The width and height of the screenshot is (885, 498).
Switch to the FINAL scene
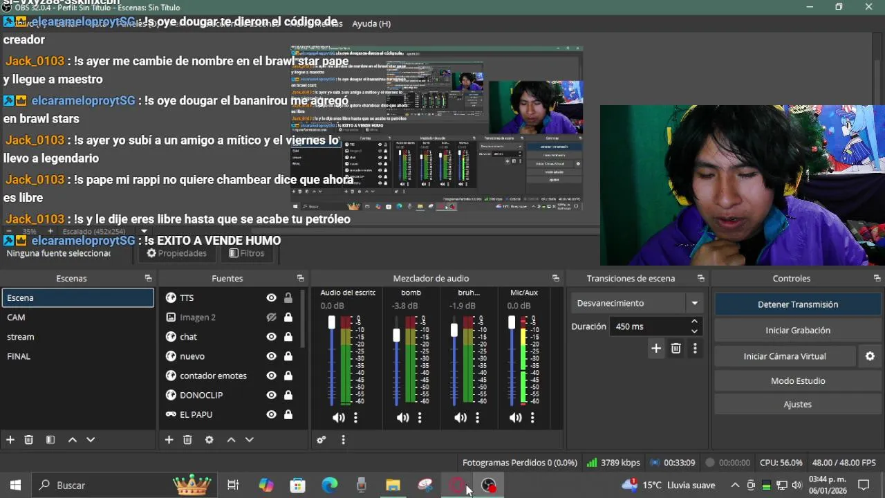coord(77,356)
